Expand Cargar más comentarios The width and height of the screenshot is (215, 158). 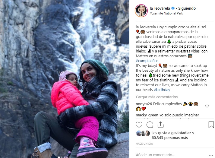[157, 97]
